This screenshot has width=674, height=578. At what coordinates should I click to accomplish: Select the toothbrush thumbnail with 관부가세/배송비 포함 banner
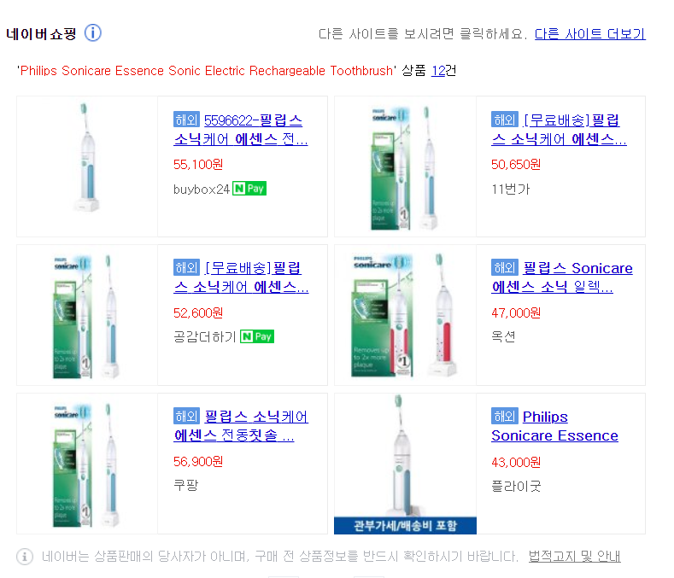click(x=405, y=464)
